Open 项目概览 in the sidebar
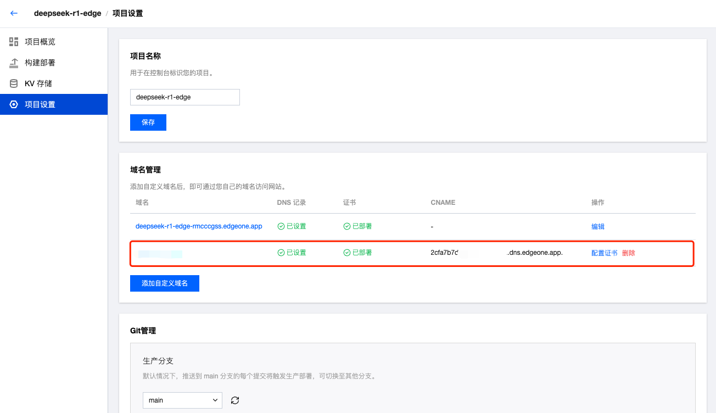 40,42
